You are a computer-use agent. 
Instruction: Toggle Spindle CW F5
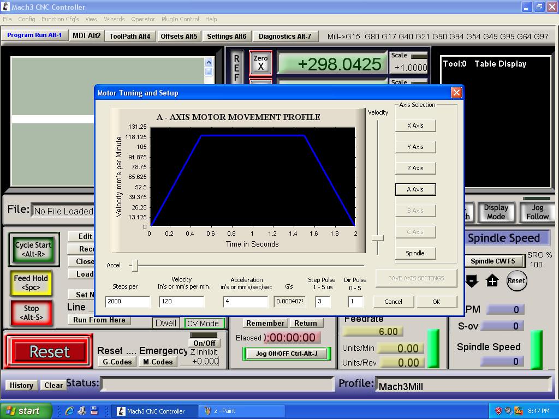(493, 261)
